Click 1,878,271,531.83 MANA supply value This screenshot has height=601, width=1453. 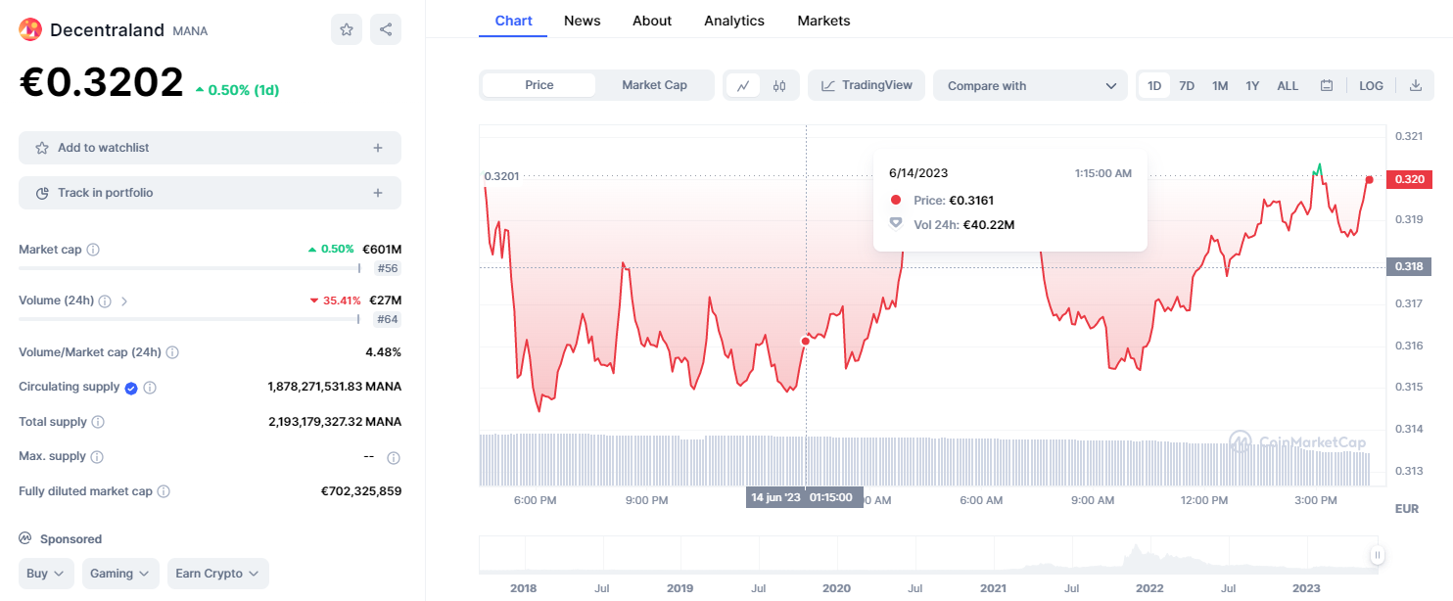(x=334, y=387)
